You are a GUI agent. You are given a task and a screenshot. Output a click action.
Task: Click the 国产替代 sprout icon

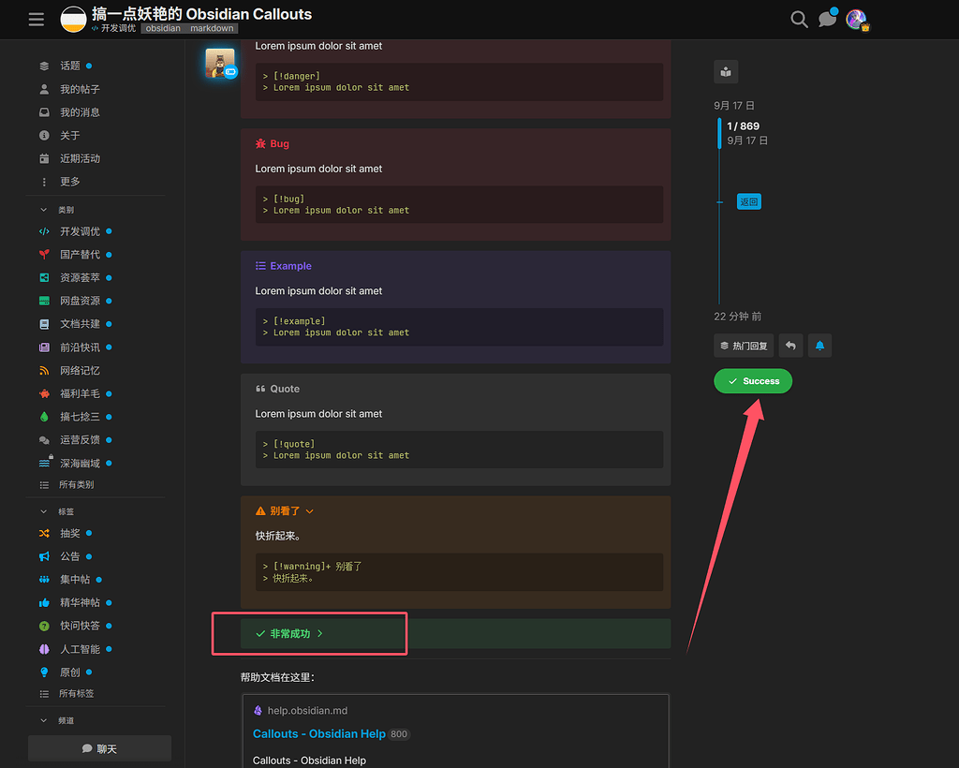44,255
